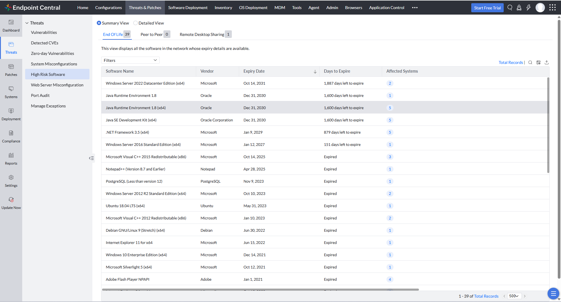This screenshot has height=302, width=561.
Task: Open Port Audit in the tree
Action: pyautogui.click(x=40, y=95)
